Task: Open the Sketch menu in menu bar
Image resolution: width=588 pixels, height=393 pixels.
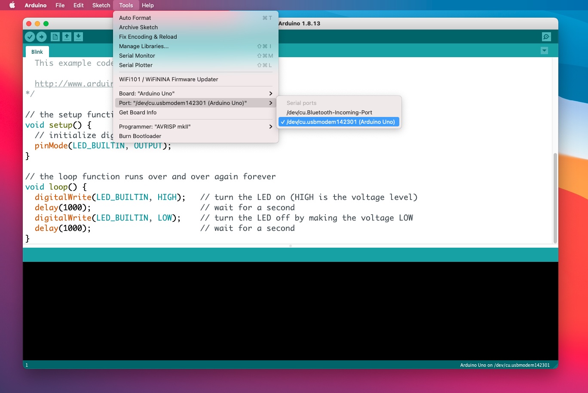Action: (x=101, y=5)
